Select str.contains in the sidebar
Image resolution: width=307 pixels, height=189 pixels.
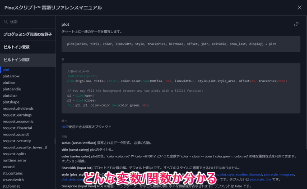[14, 173]
